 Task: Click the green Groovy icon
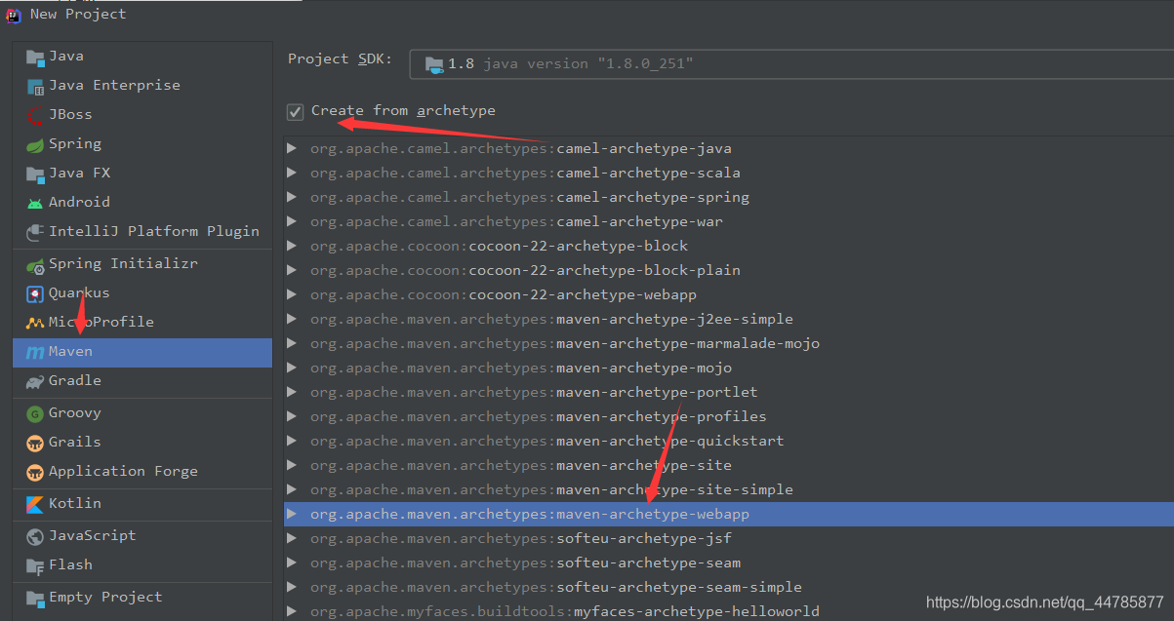35,413
